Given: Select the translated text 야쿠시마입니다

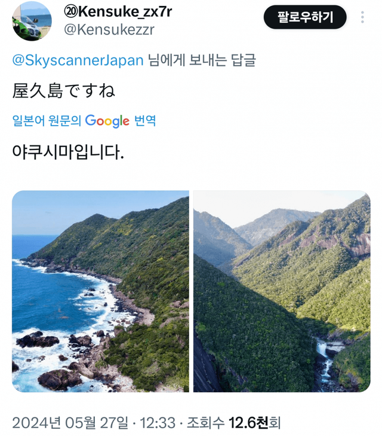Looking at the screenshot, I should (x=68, y=152).
